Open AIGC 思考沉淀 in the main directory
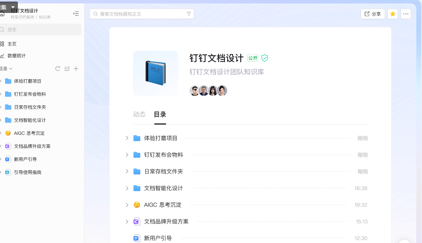This screenshot has height=243, width=422. pos(162,205)
